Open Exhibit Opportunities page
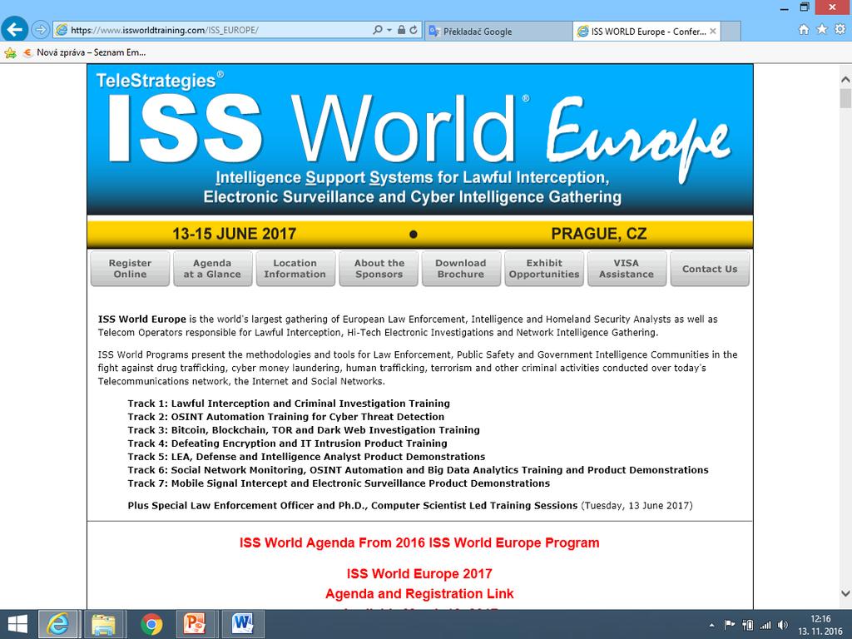852x639 pixels. pos(544,269)
